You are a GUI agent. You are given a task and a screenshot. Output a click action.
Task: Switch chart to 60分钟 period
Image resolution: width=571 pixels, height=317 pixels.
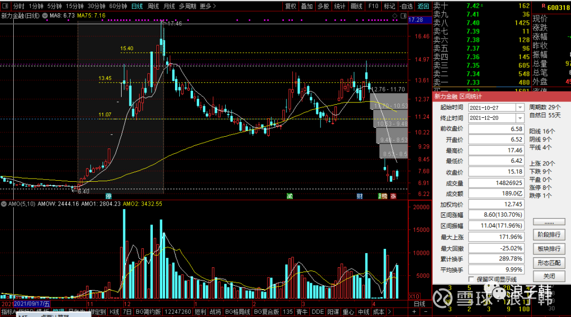coord(118,6)
